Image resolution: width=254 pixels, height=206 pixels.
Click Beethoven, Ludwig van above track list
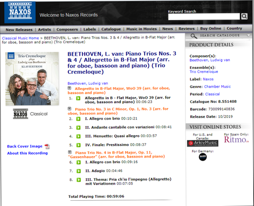tap(88, 83)
